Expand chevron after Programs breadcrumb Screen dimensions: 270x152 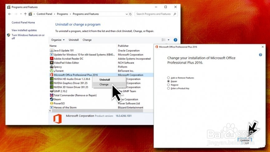tap(70, 14)
